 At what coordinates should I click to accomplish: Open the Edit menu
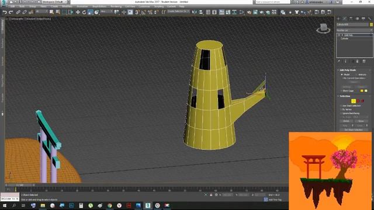pos(12,6)
